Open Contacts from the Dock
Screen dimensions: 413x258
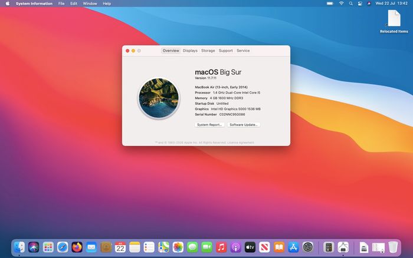[x=106, y=247]
